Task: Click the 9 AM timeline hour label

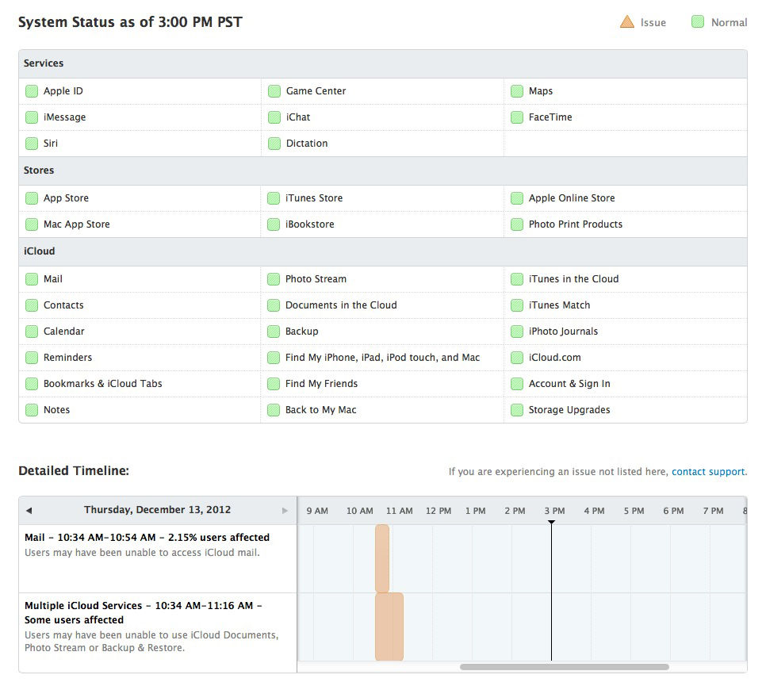Action: click(317, 511)
